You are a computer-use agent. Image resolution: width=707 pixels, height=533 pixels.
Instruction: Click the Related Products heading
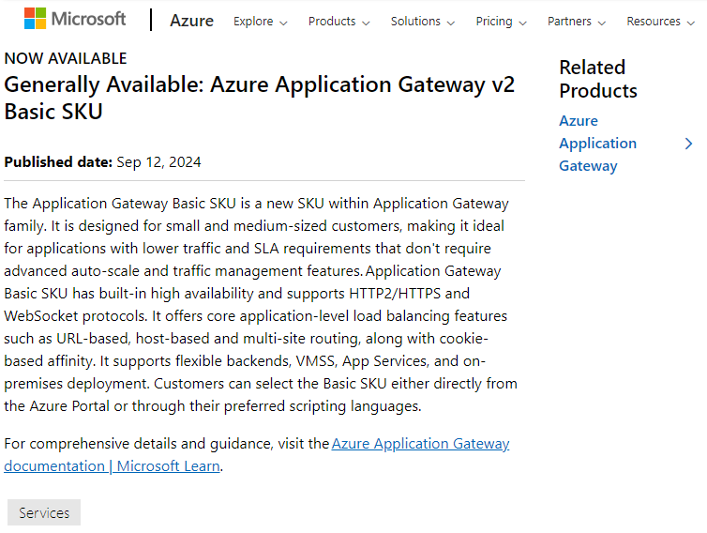pos(598,79)
